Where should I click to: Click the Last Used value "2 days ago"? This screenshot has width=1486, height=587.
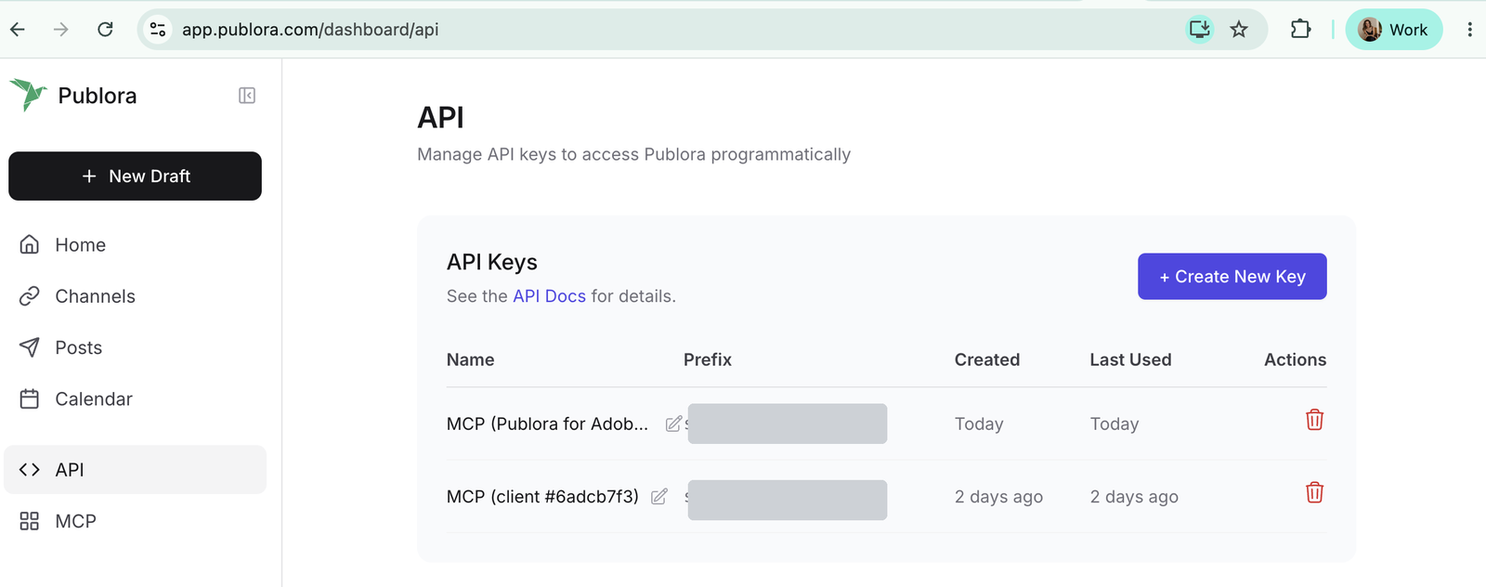point(1134,497)
